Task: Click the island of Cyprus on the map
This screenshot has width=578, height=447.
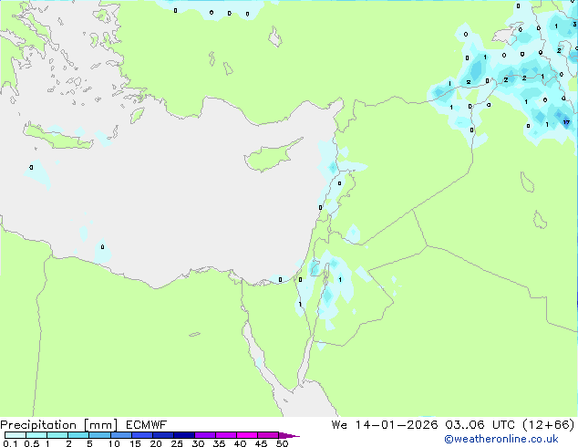Action: pyautogui.click(x=271, y=157)
